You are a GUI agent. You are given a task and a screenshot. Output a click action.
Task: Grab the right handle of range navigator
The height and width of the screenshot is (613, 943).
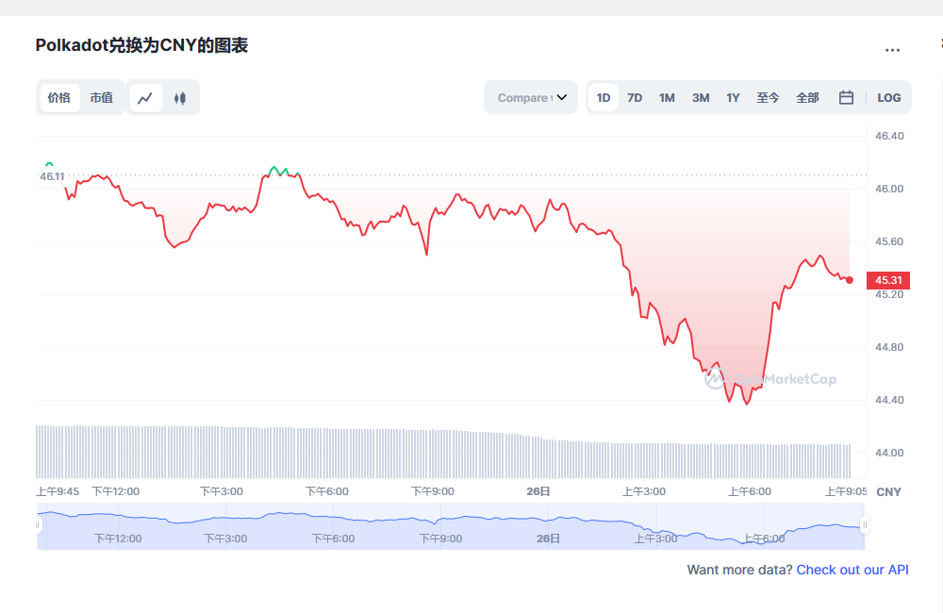[x=865, y=525]
